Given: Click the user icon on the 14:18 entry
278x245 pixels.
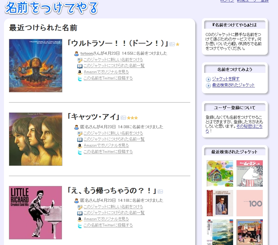Looking at the screenshot, I should (77, 200).
